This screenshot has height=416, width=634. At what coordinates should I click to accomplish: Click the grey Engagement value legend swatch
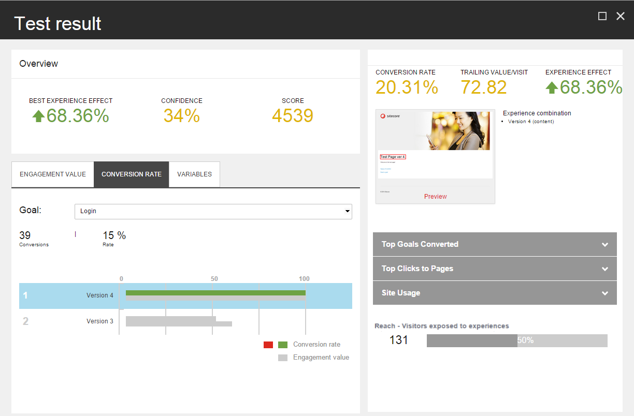pyautogui.click(x=283, y=358)
